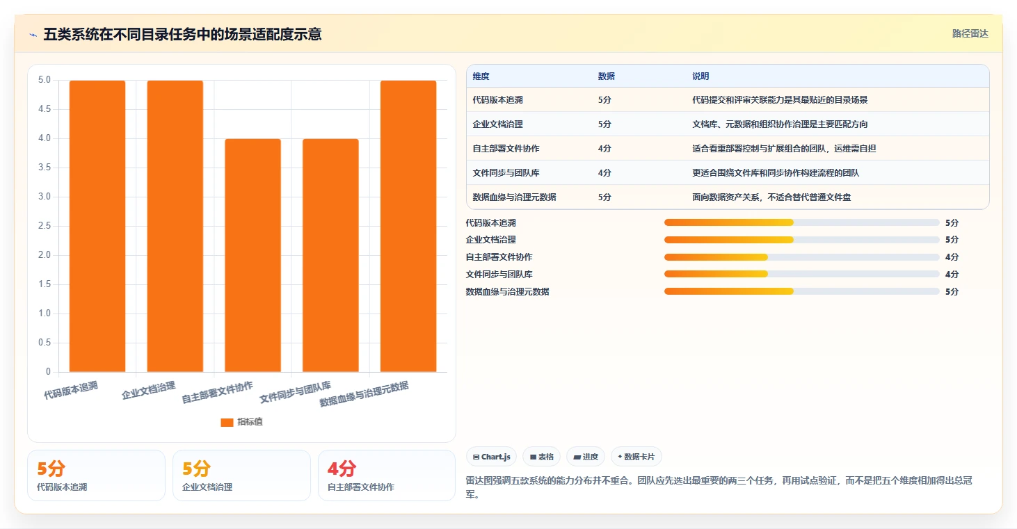
Task: Open the 5分 代码版本追溯 stat card
Action: coord(96,475)
